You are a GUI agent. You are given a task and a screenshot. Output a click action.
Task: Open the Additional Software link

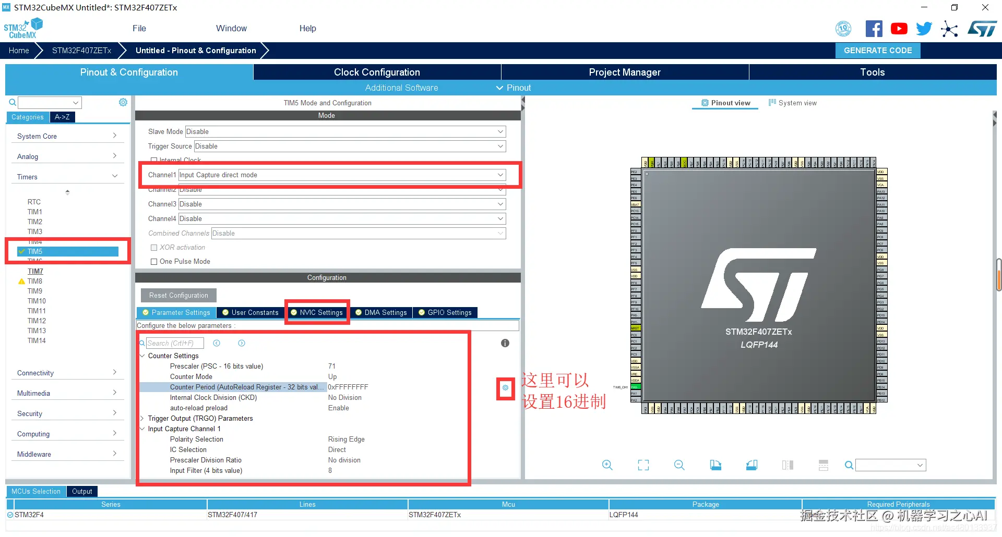coord(401,88)
